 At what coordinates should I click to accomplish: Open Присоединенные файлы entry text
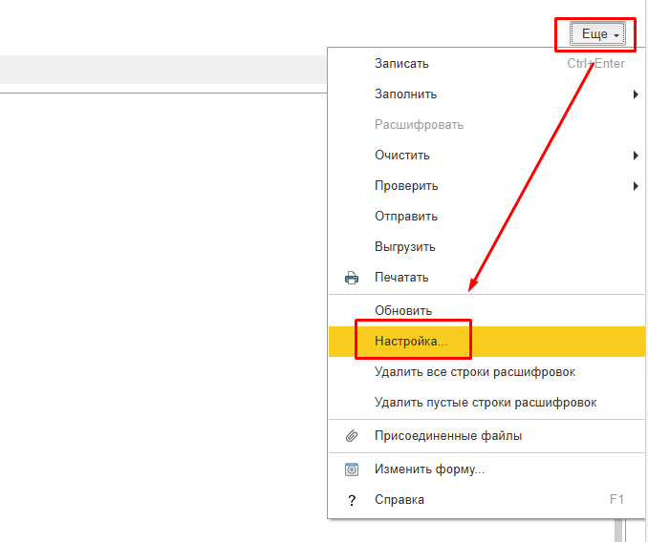pos(448,436)
